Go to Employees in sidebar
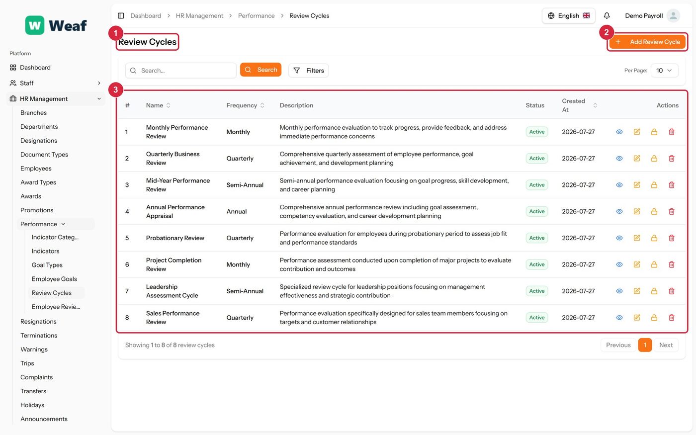696x435 pixels. tap(36, 169)
